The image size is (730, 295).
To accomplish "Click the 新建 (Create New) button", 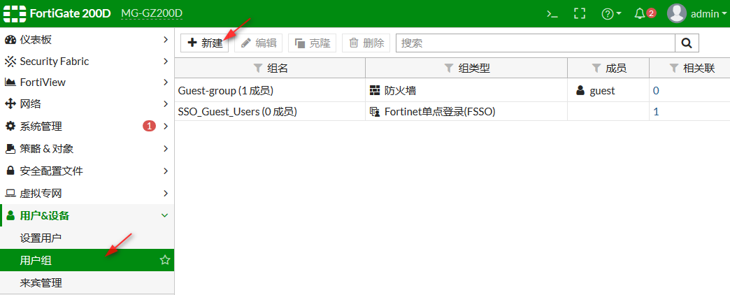I will point(204,43).
